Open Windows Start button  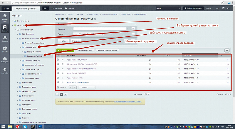[x=3, y=127]
